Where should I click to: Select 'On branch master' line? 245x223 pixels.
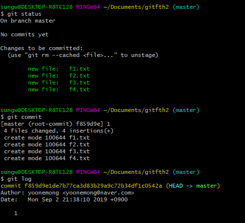[x=27, y=21]
